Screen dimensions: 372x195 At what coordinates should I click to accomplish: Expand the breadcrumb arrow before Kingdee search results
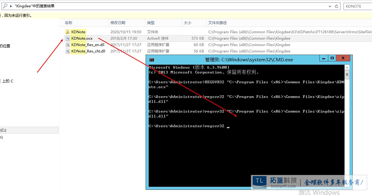(11, 6)
